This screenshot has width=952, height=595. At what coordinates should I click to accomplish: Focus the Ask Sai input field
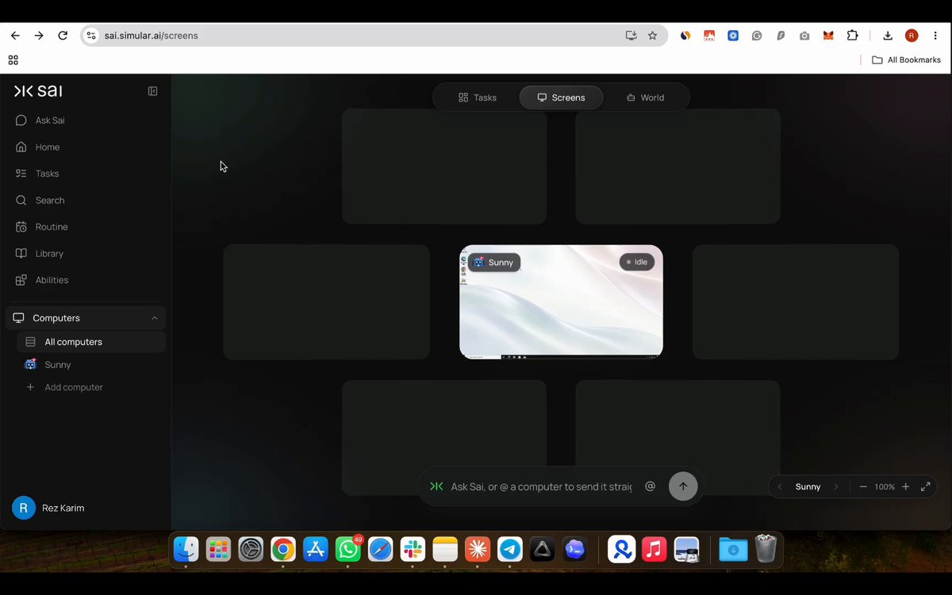(x=542, y=486)
